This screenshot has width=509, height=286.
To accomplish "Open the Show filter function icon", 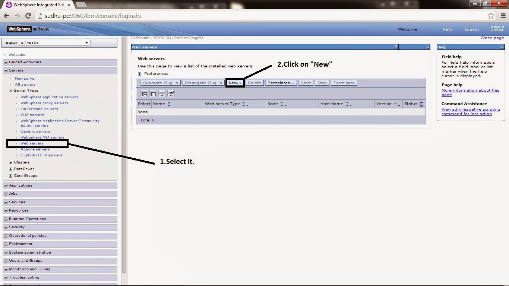I will (162, 93).
